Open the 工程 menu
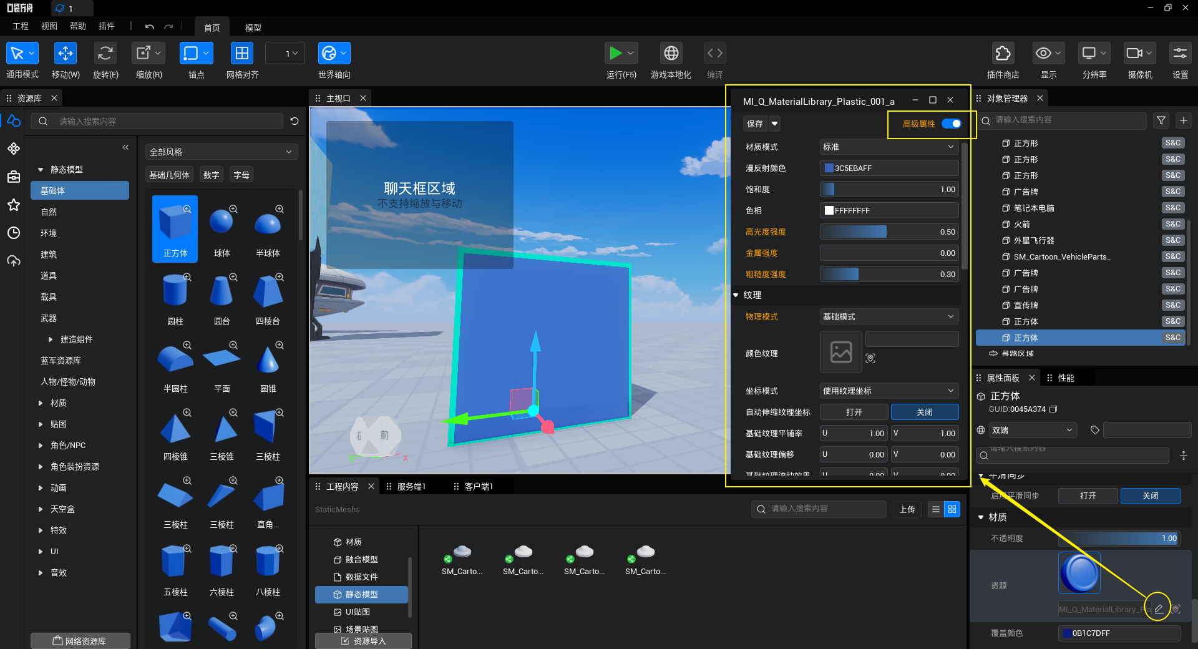Image resolution: width=1198 pixels, height=649 pixels. [21, 26]
